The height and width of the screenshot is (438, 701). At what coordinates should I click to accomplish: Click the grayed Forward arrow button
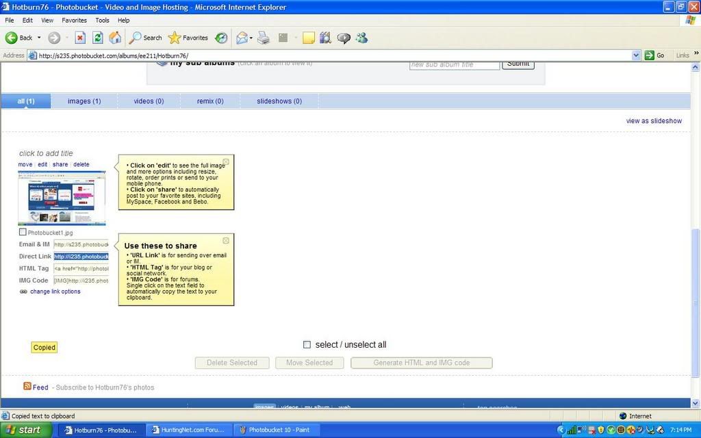click(x=54, y=38)
